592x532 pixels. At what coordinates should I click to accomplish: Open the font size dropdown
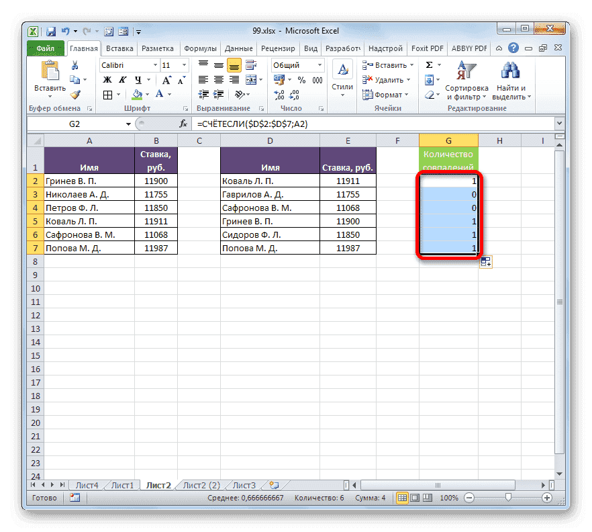(x=185, y=64)
